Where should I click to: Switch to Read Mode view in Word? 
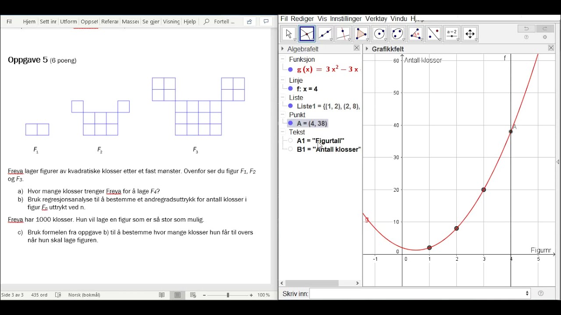(x=162, y=295)
